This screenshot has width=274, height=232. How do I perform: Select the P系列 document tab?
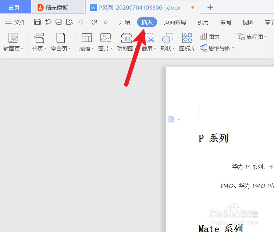pyautogui.click(x=142, y=7)
